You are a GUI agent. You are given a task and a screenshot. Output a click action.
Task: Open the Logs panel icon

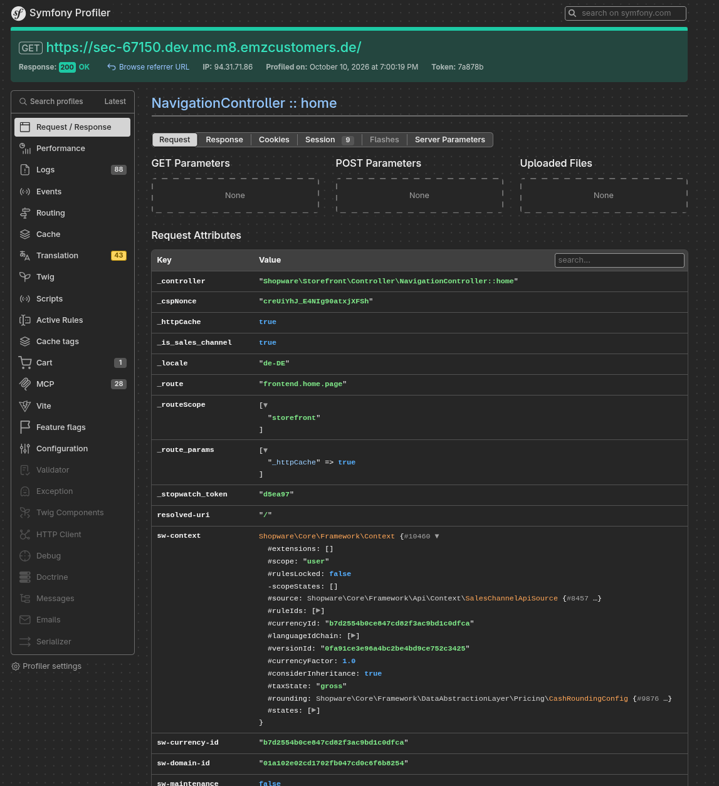tap(25, 170)
